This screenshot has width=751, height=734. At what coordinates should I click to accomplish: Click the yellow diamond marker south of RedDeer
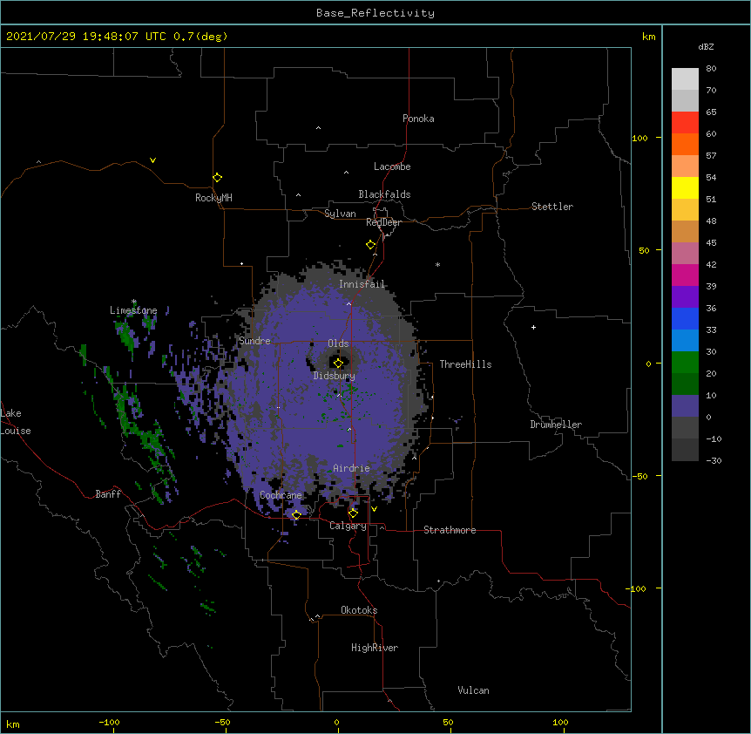pyautogui.click(x=371, y=245)
